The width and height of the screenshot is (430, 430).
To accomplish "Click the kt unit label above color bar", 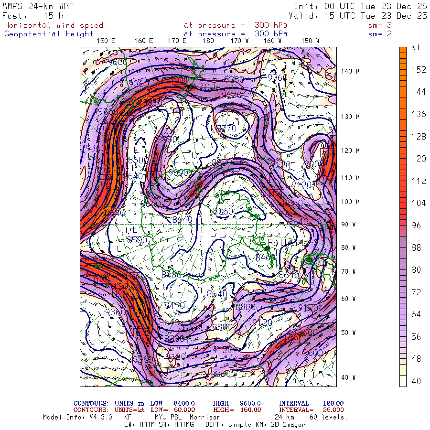I will click(x=416, y=47).
